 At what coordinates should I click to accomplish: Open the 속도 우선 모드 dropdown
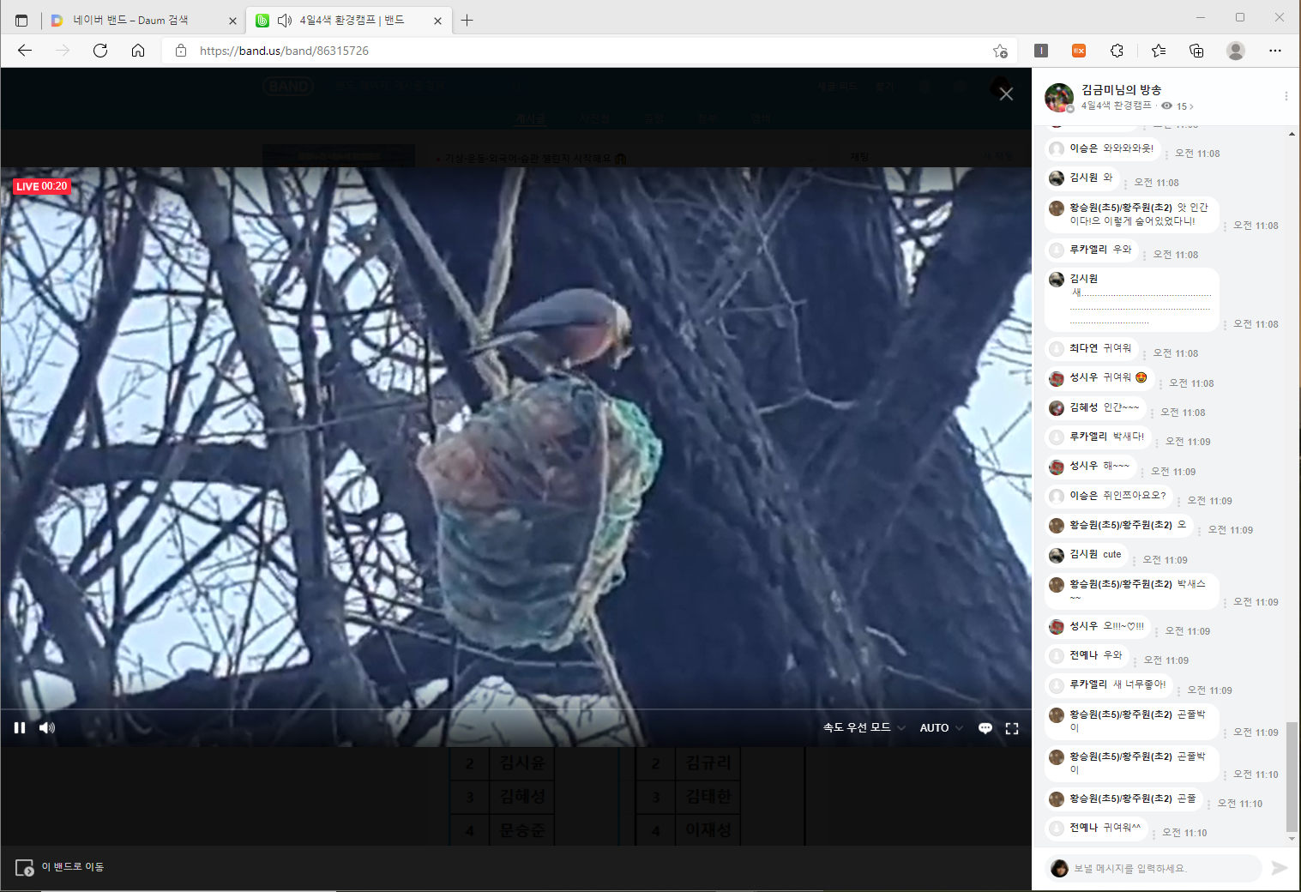(x=864, y=727)
